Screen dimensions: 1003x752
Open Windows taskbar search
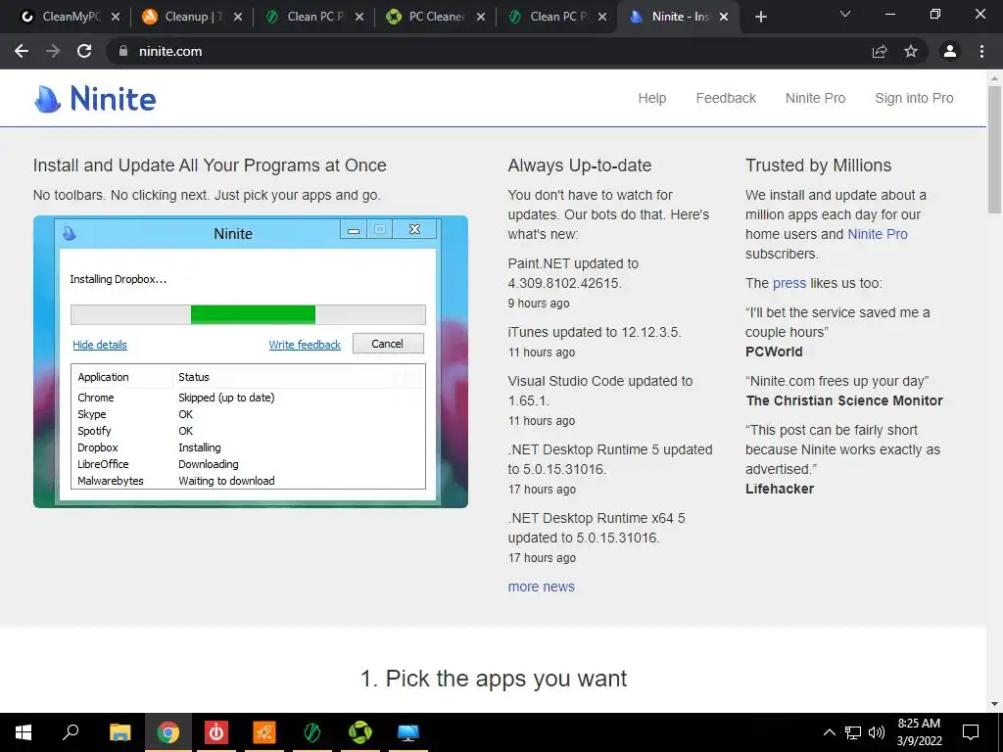[71, 732]
